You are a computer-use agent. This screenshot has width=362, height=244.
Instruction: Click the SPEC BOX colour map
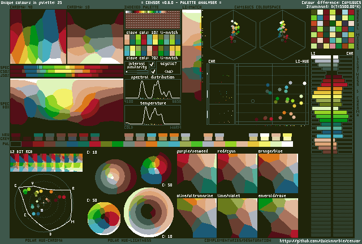67,102
